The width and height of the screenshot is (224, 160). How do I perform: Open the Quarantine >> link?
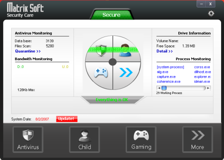28,51
